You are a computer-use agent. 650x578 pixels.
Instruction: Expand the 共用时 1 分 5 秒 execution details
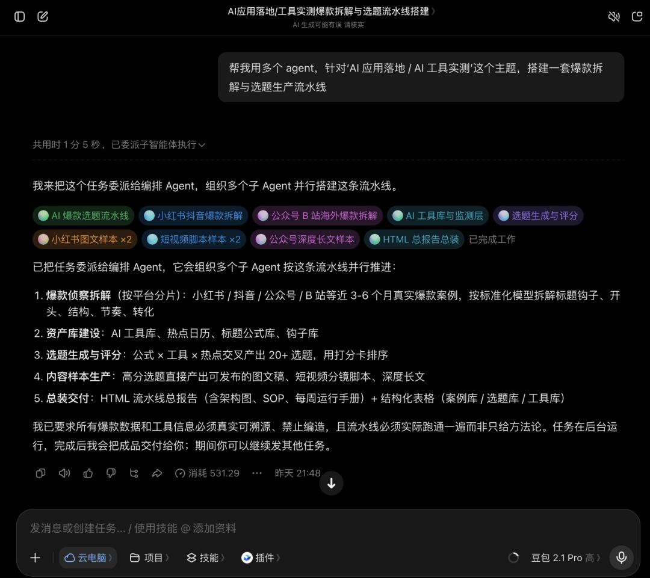tap(119, 144)
